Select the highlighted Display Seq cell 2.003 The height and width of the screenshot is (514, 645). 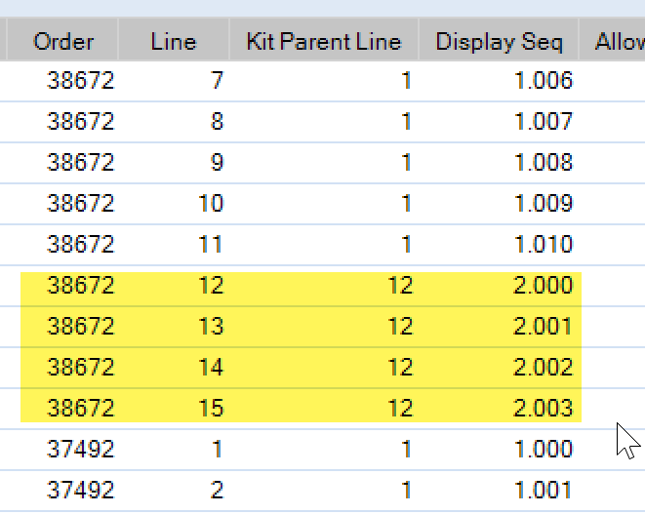[544, 408]
